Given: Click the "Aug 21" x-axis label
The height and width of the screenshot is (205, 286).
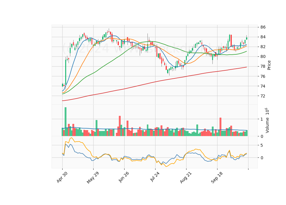Looking at the screenshot, I should pos(186,177).
